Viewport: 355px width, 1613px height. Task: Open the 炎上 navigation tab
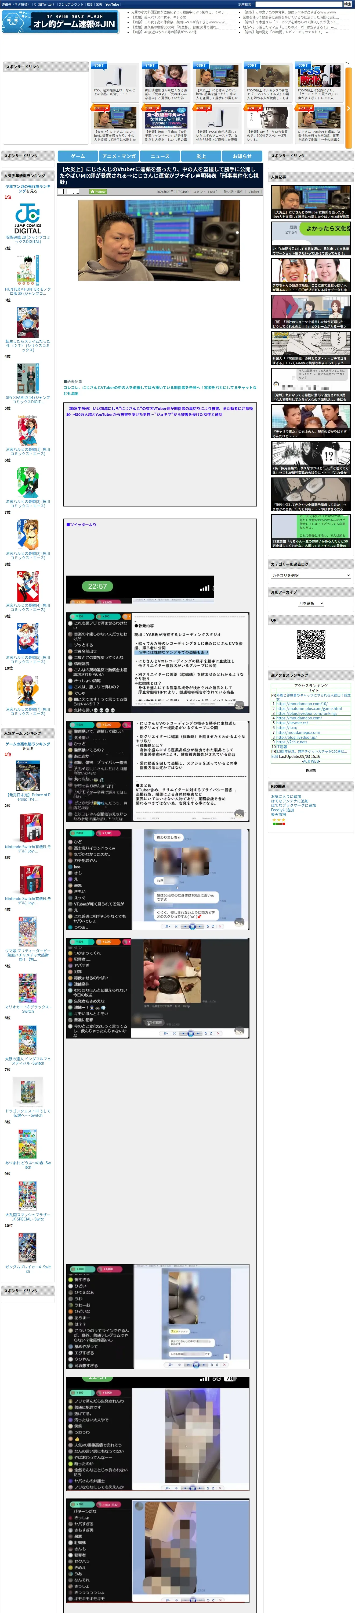pos(201,156)
